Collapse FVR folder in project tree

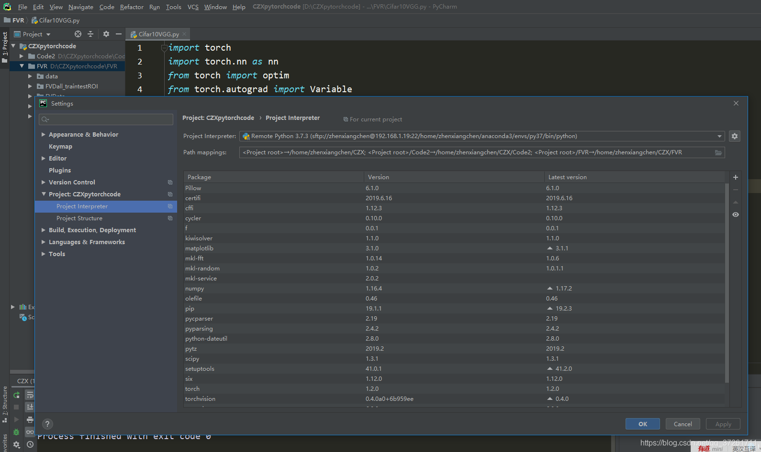tap(22, 66)
